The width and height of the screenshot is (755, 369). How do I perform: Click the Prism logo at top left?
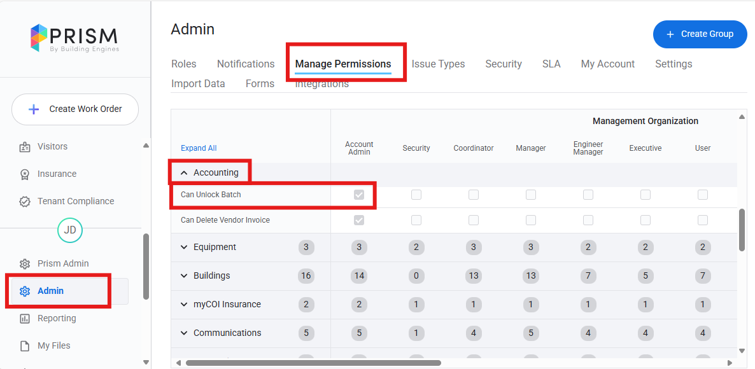(74, 38)
